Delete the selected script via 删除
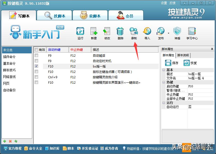Viewport: 216px width, 154px height. tap(120, 32)
